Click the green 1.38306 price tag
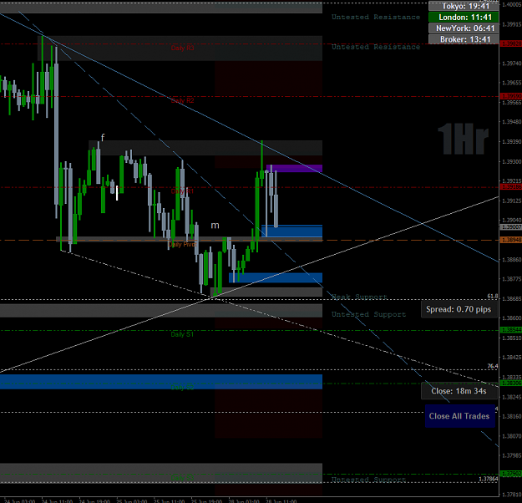 pyautogui.click(x=511, y=384)
